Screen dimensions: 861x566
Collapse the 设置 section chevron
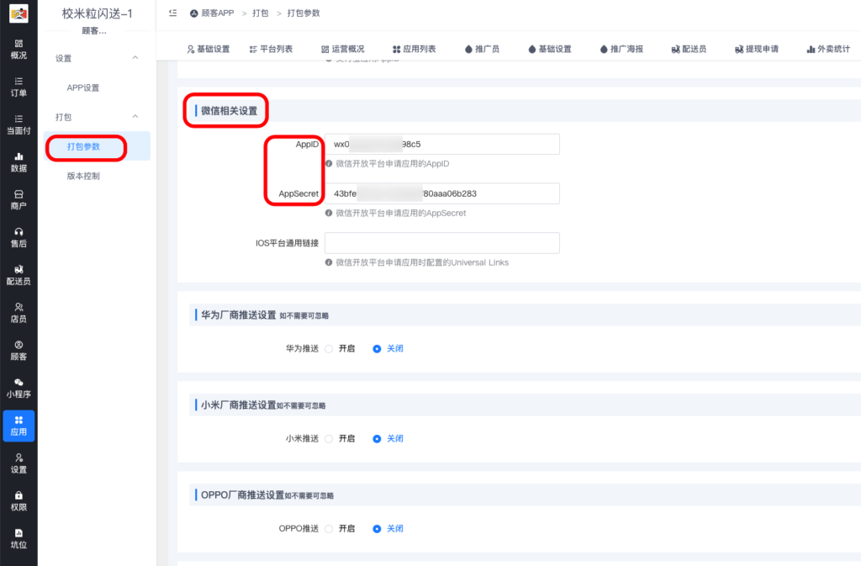pos(135,58)
